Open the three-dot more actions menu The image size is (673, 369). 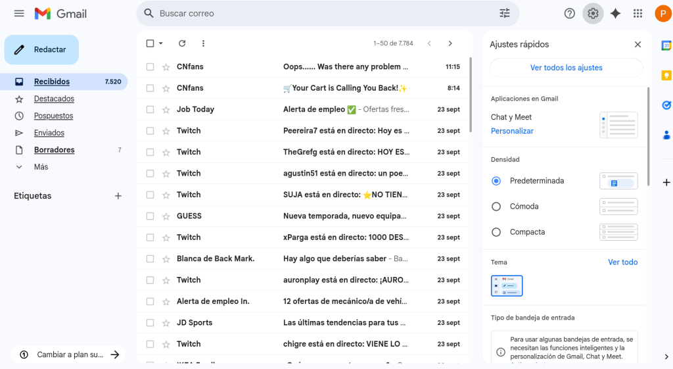tap(203, 43)
